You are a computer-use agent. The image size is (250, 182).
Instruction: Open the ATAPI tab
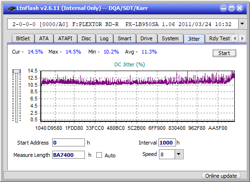pos(65,38)
